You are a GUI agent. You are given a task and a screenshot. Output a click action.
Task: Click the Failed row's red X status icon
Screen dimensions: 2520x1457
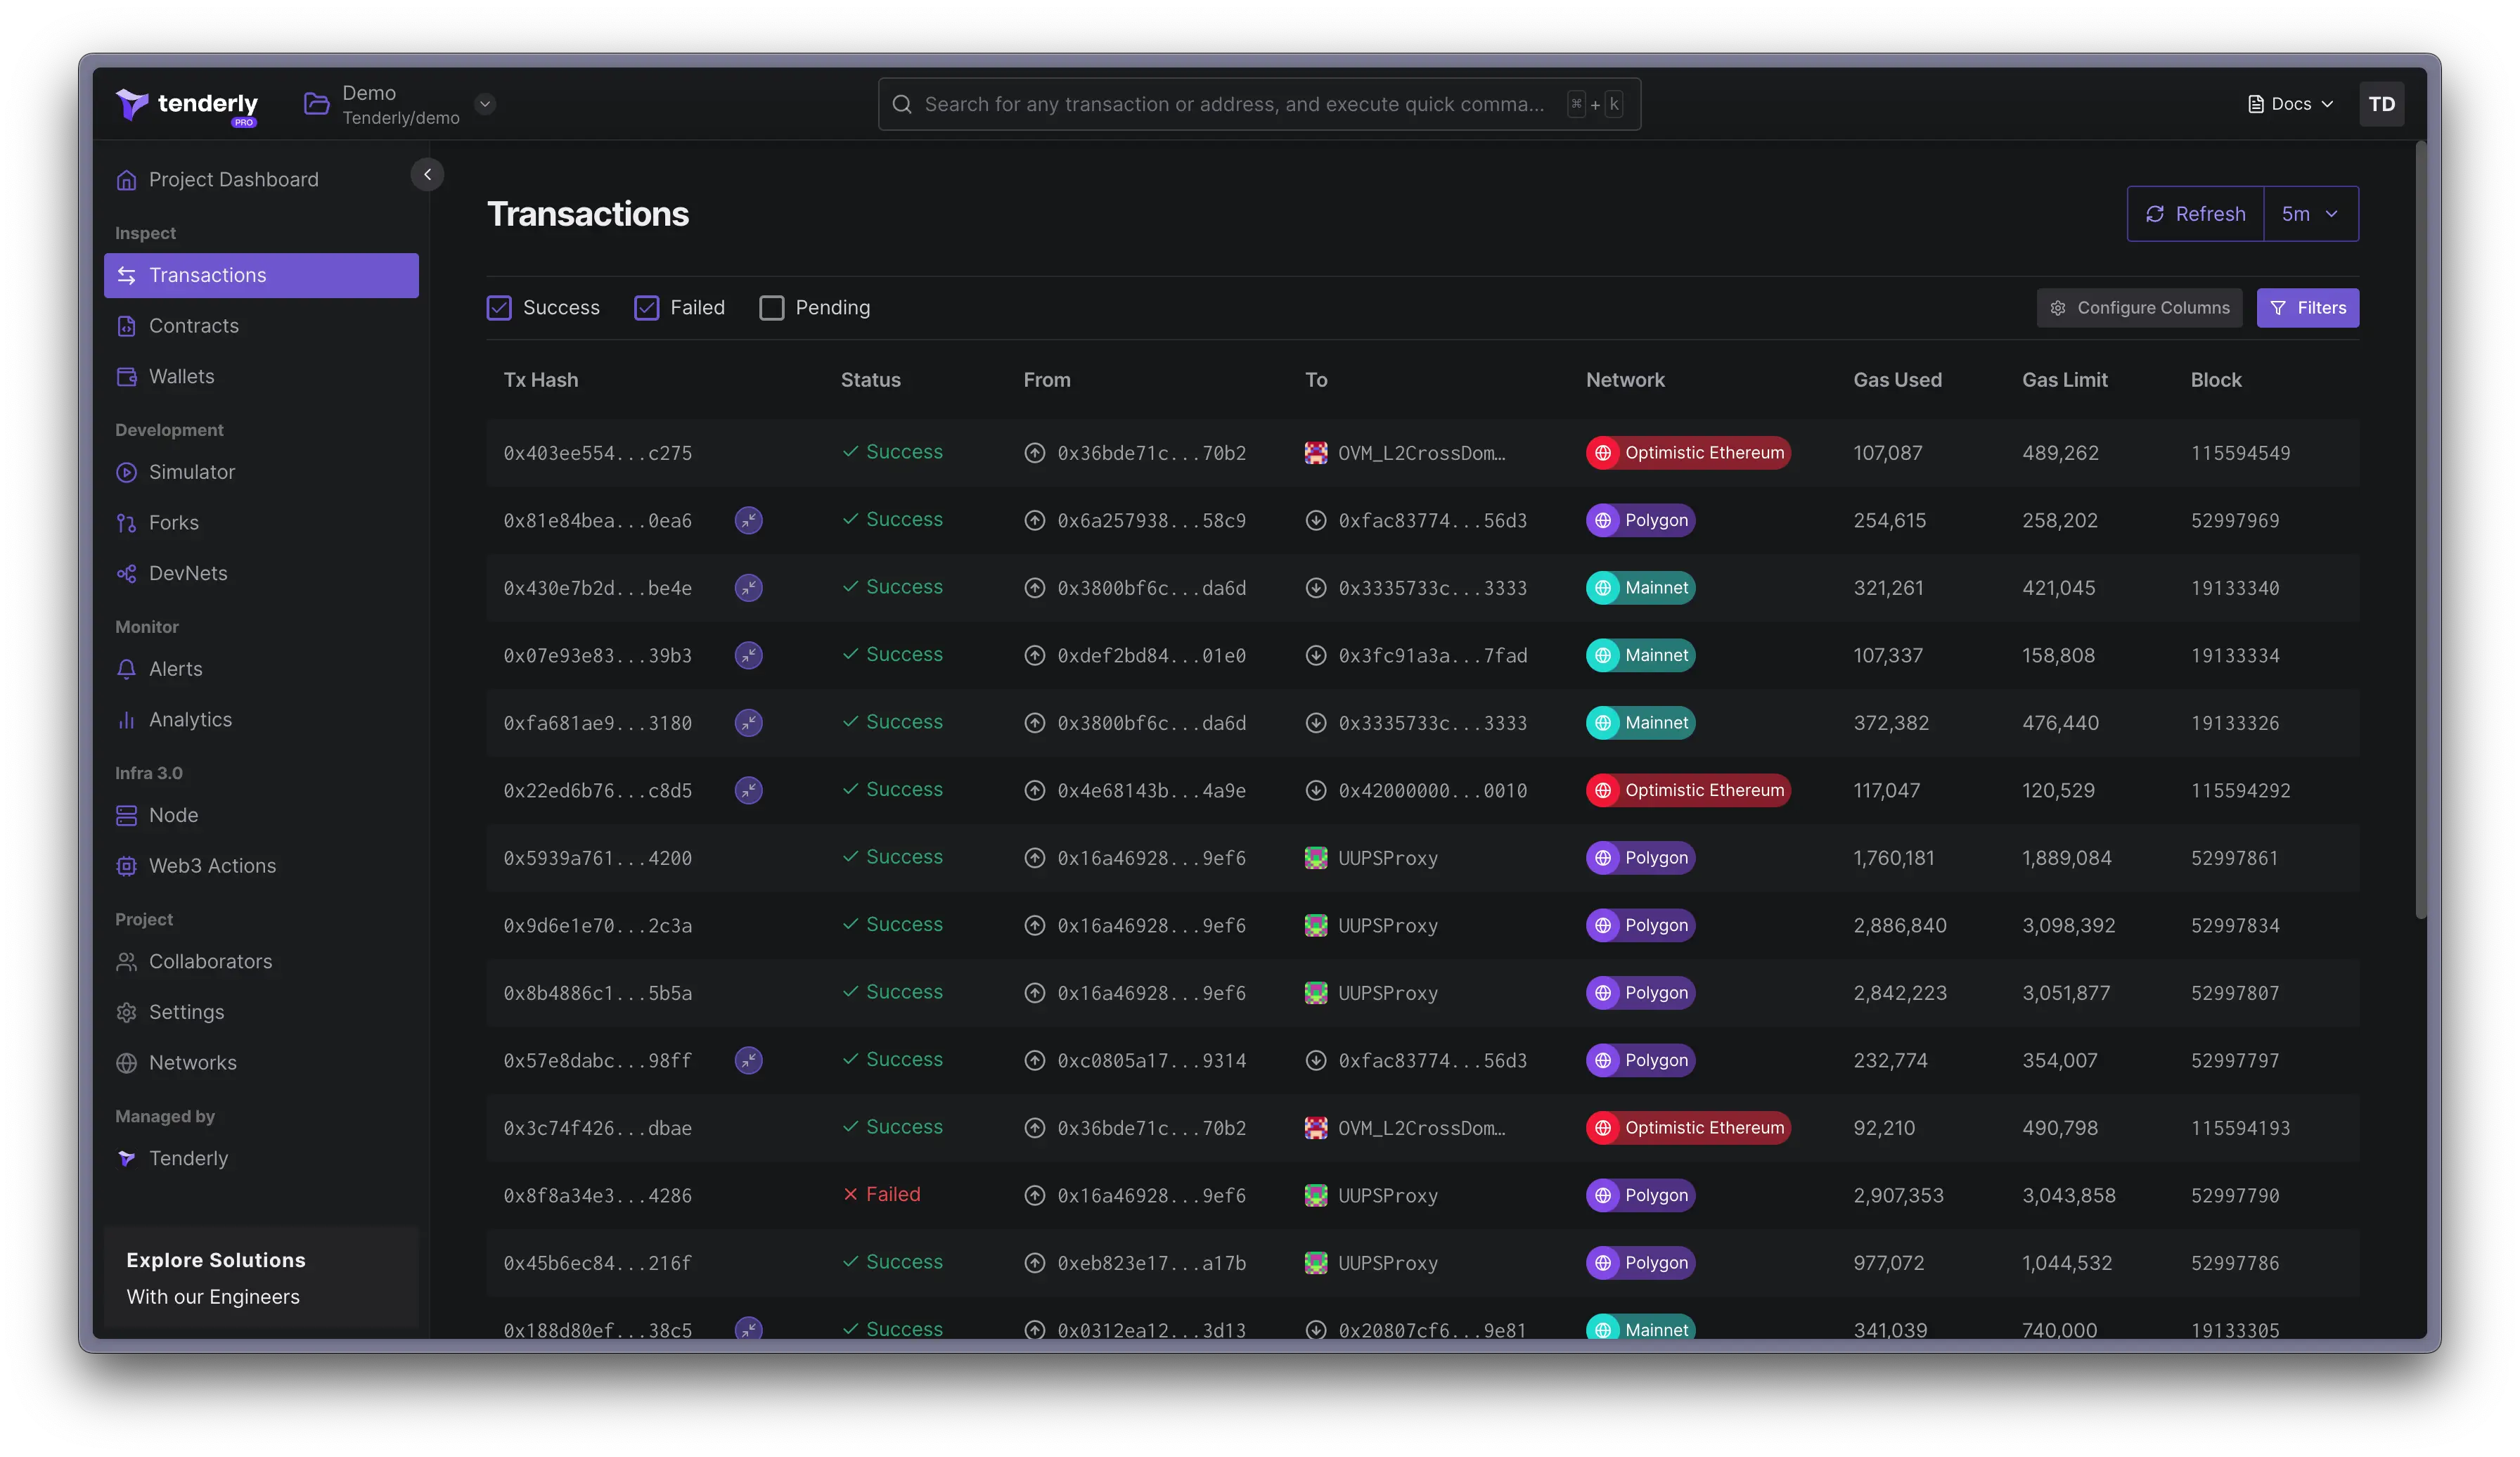click(x=850, y=1194)
